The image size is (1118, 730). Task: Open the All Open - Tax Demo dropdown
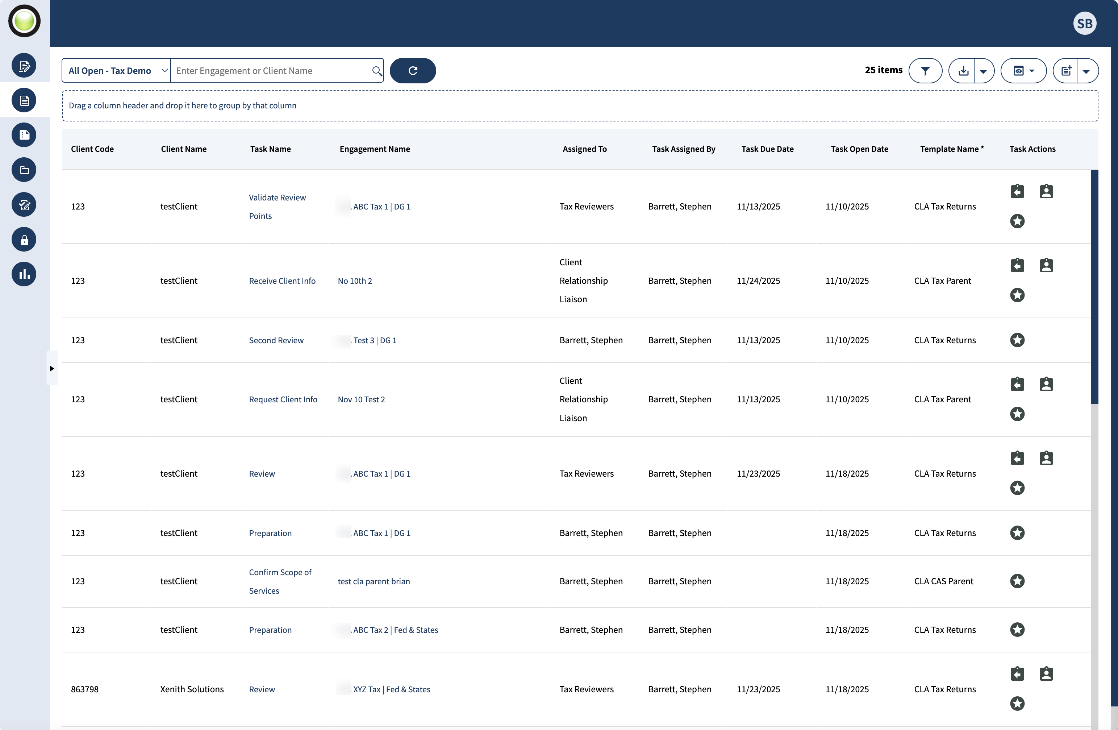117,71
